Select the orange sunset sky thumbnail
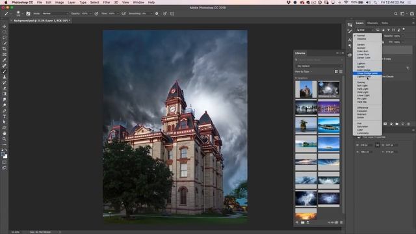The width and height of the screenshot is (416, 234). [x=306, y=214]
